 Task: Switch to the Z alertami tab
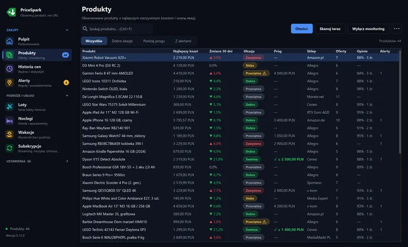183,41
